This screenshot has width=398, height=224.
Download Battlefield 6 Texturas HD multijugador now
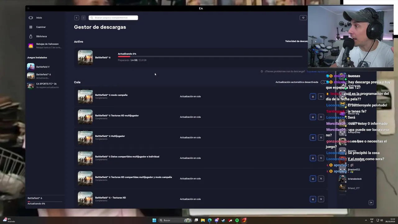(x=313, y=117)
